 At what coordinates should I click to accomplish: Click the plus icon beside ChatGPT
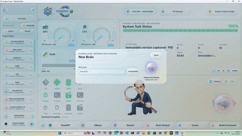(43, 125)
